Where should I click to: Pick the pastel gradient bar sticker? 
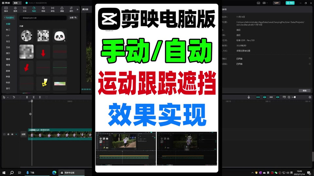60,83
